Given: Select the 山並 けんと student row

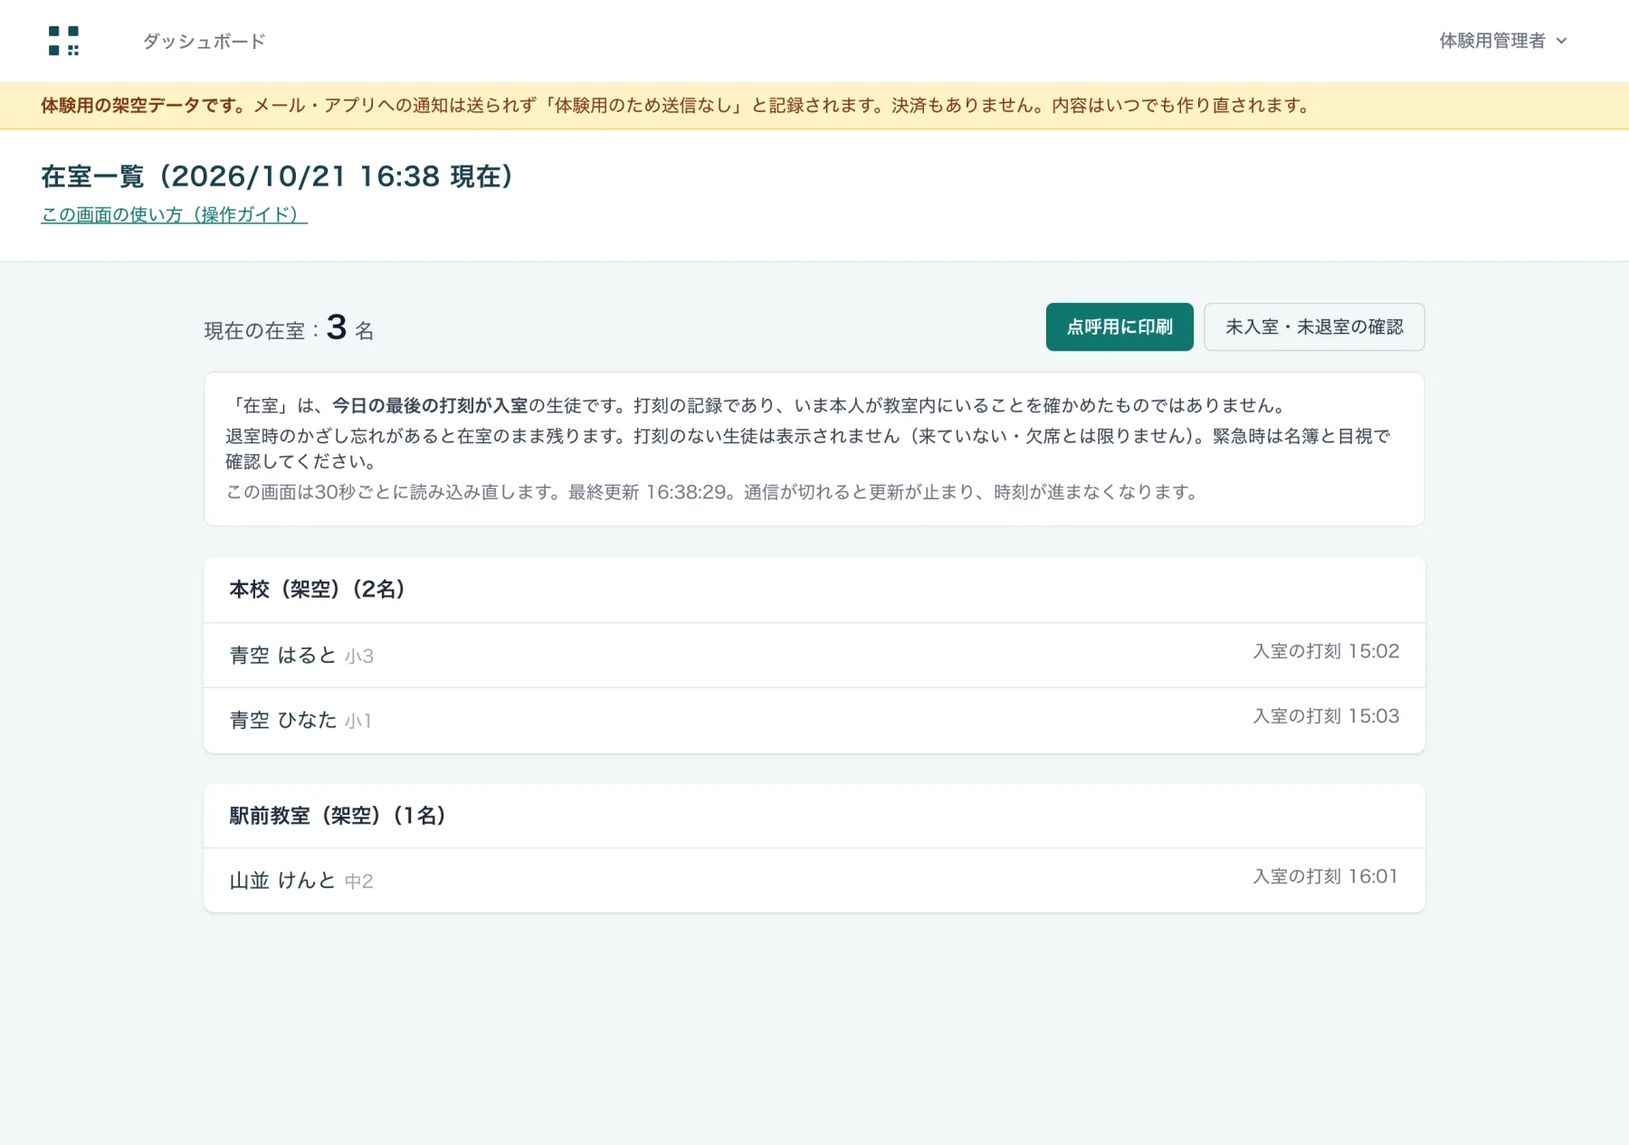Looking at the screenshot, I should click(814, 880).
